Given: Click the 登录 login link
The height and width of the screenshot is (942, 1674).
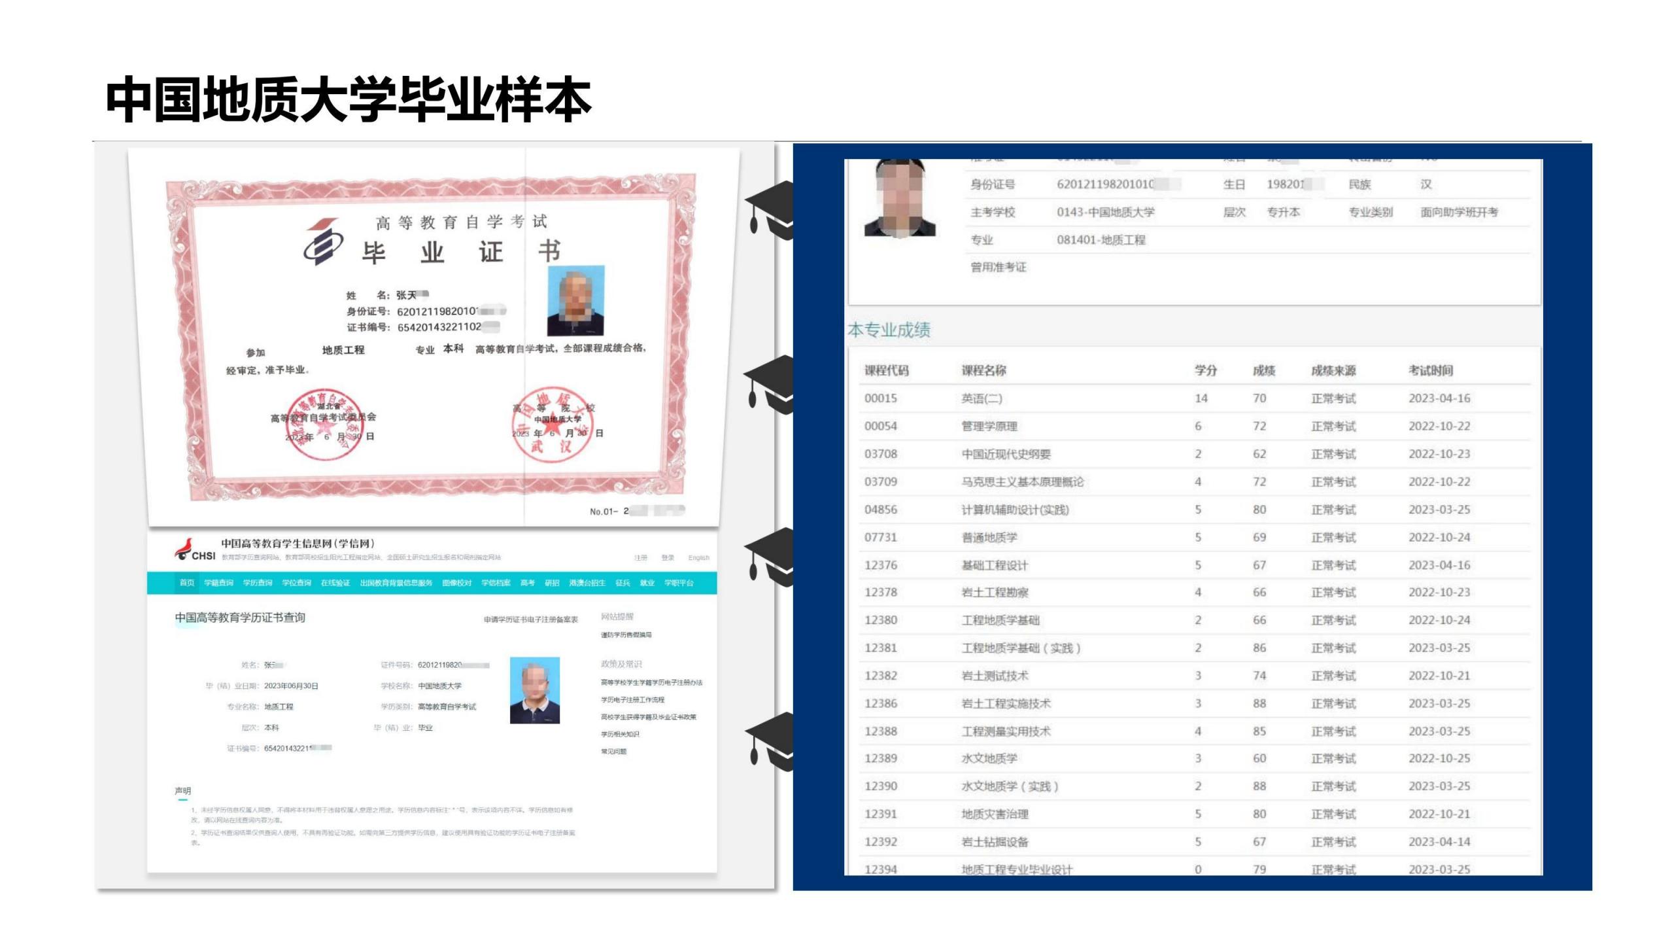Looking at the screenshot, I should pyautogui.click(x=668, y=558).
